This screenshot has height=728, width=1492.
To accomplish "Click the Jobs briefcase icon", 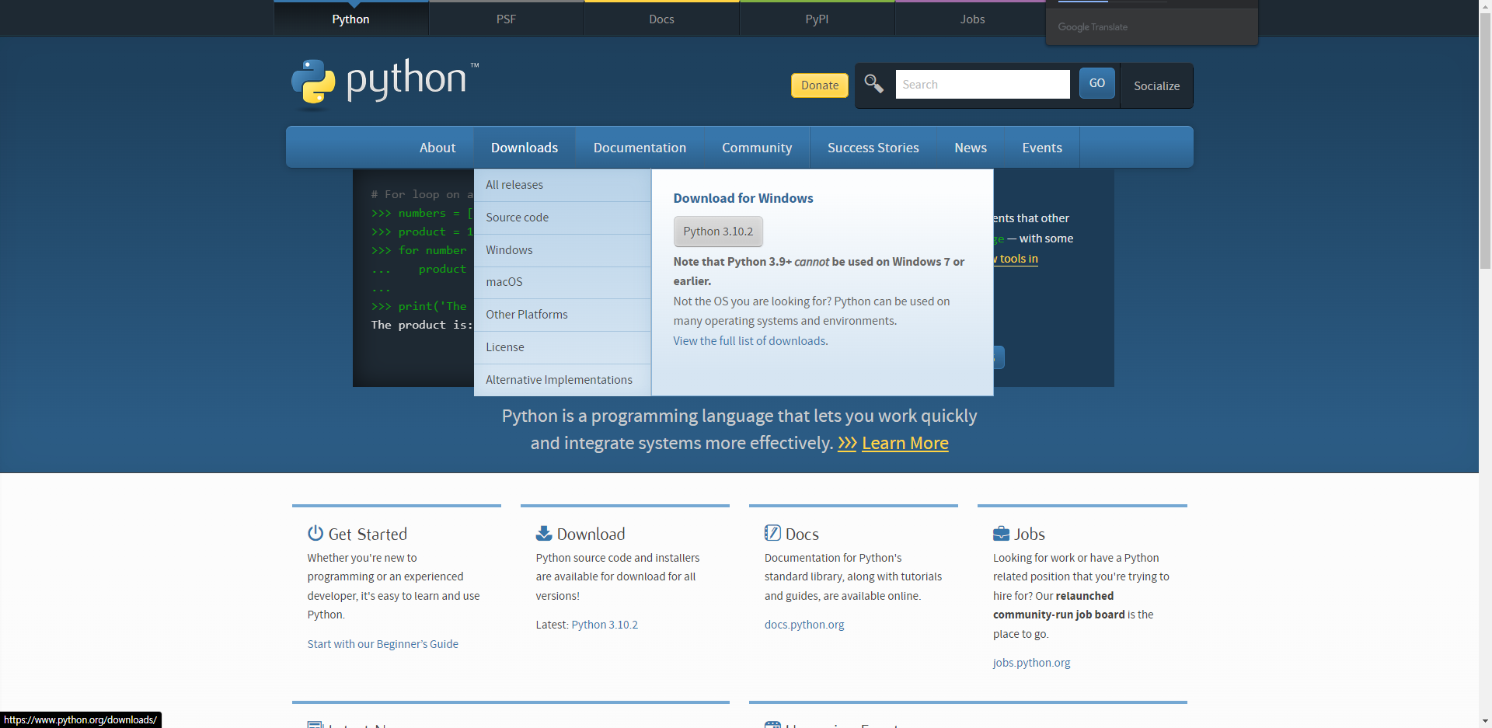I will click(1001, 533).
